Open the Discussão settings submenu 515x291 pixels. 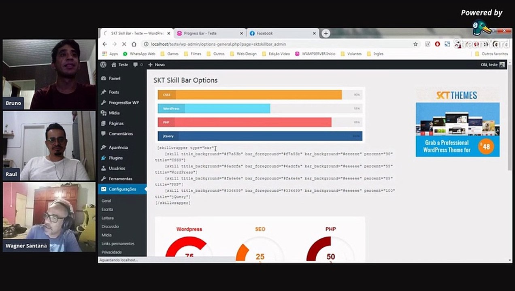[110, 226]
